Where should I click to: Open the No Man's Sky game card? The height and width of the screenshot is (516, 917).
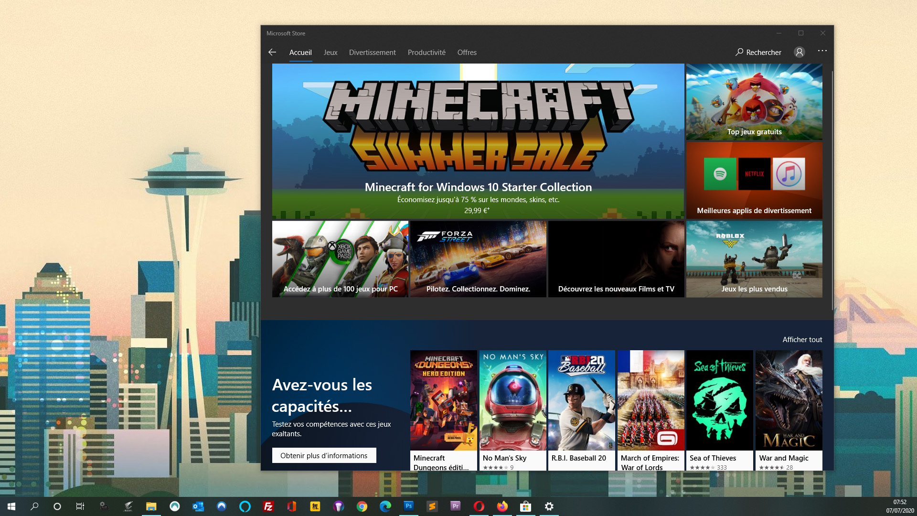[x=512, y=410]
